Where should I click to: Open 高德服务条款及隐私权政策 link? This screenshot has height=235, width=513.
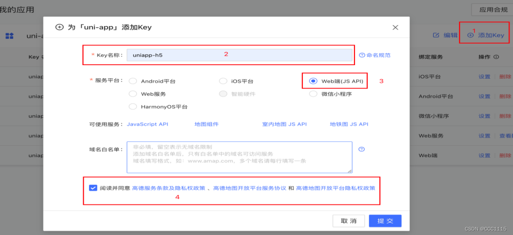click(169, 188)
